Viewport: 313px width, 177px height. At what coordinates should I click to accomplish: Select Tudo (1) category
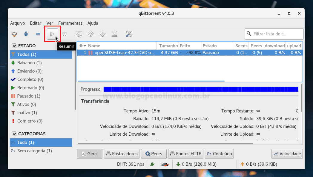[41, 142]
